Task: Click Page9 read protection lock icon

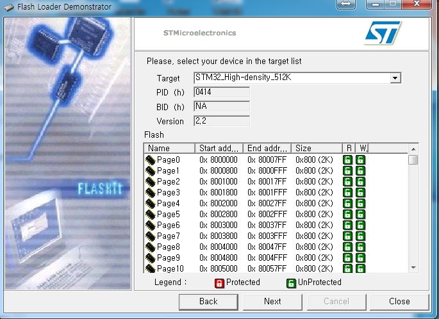Action: coord(347,258)
